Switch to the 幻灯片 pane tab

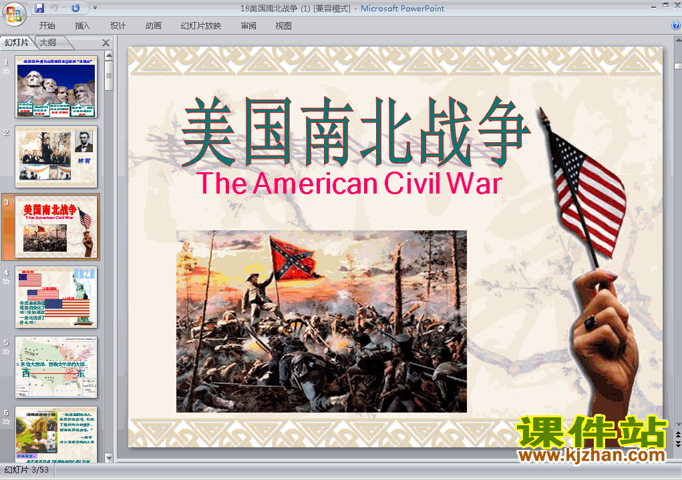click(17, 43)
